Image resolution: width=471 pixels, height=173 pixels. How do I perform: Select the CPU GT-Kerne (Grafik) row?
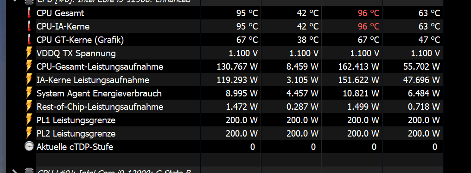[239, 40]
